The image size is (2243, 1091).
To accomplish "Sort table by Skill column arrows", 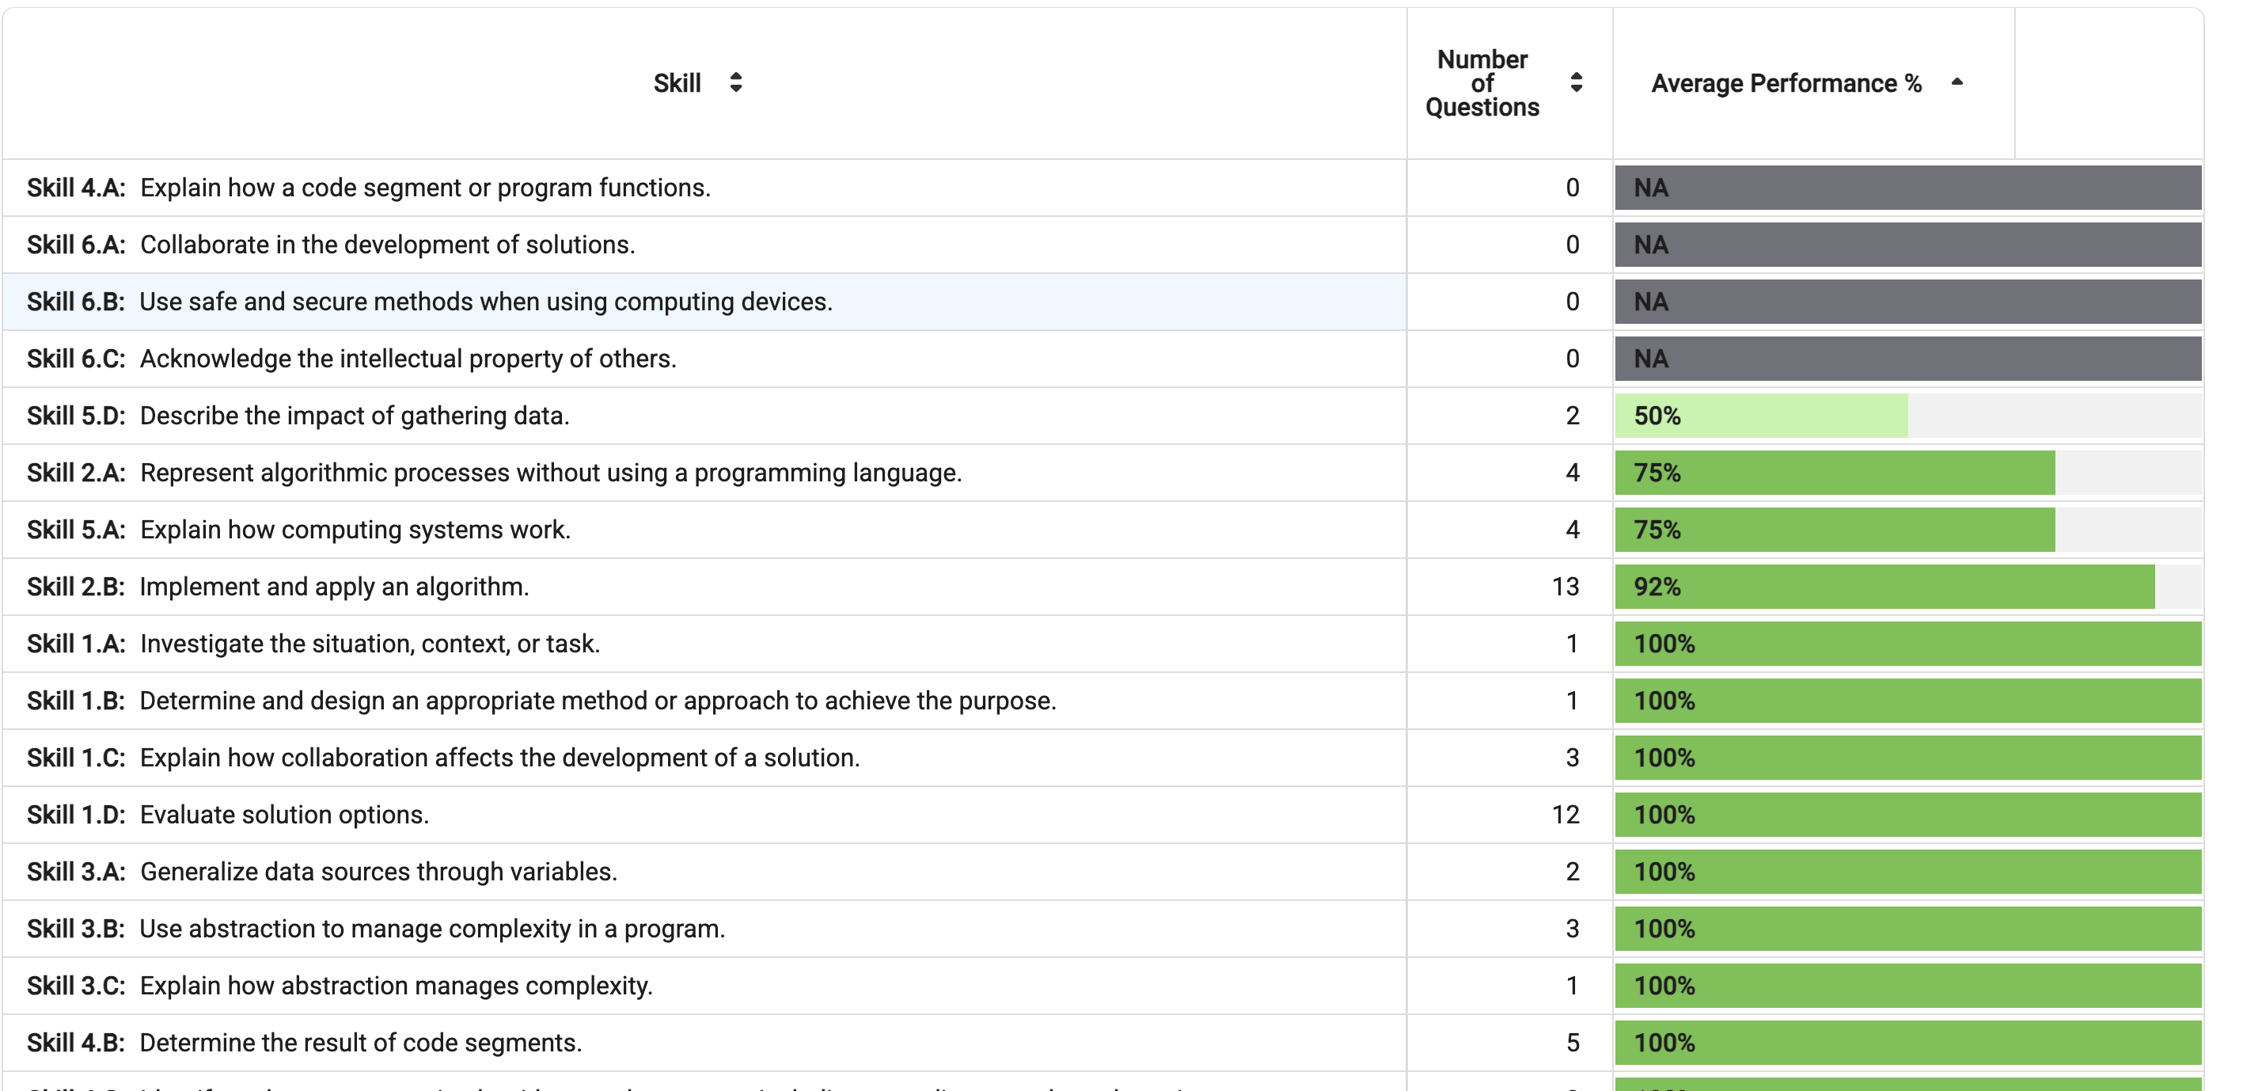I will click(x=736, y=82).
